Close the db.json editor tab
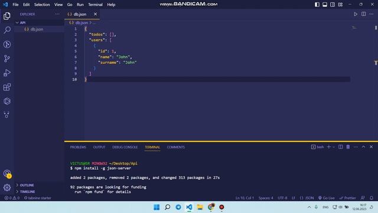 [x=96, y=14]
